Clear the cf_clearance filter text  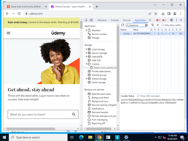tap(146, 25)
